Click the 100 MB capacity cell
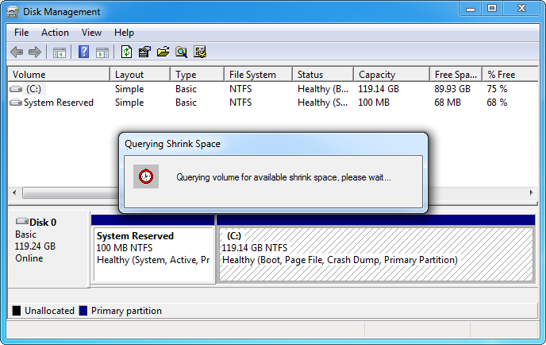Image resolution: width=546 pixels, height=345 pixels. click(x=374, y=103)
